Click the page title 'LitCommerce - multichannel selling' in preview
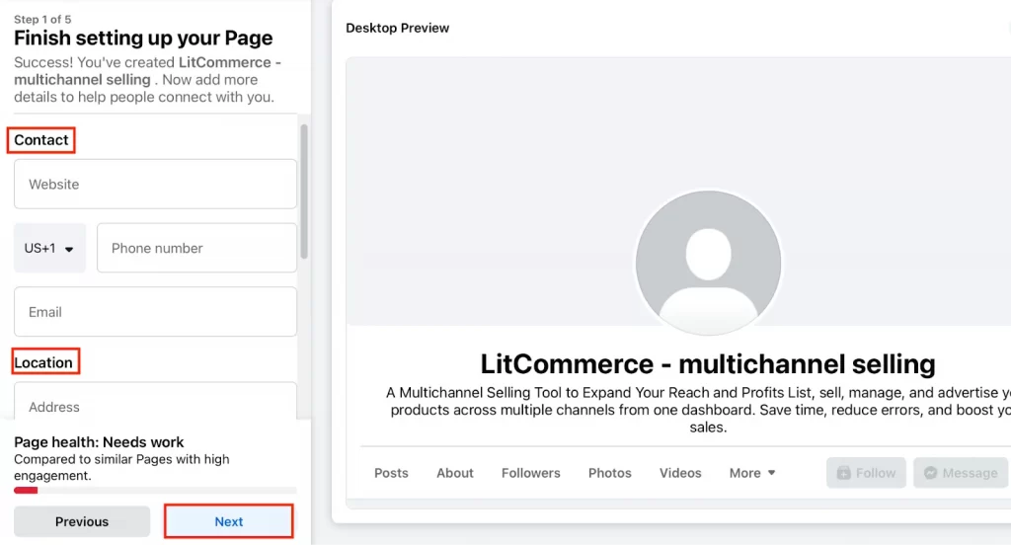This screenshot has height=545, width=1011. (x=708, y=363)
